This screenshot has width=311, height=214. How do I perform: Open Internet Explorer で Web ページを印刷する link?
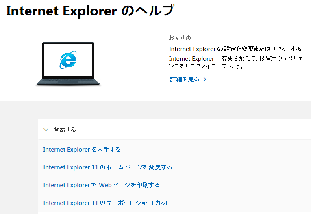click(x=101, y=185)
